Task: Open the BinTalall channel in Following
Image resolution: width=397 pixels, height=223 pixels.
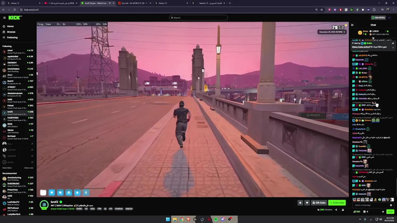Action: (18, 137)
